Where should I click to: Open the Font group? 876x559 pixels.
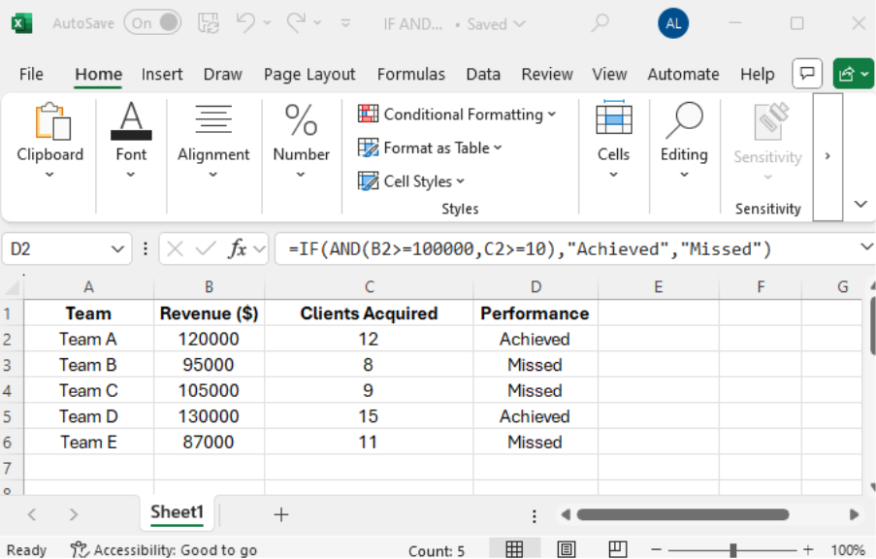(x=131, y=141)
